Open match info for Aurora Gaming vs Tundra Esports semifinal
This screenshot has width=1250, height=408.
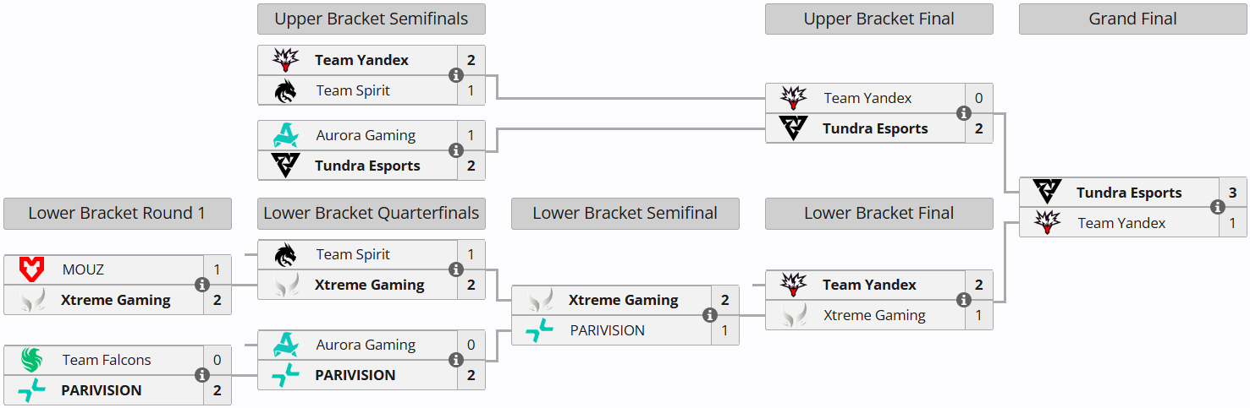pyautogui.click(x=456, y=150)
